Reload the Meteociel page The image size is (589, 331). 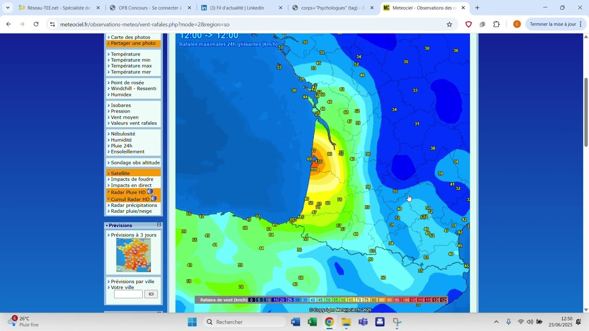(x=36, y=24)
